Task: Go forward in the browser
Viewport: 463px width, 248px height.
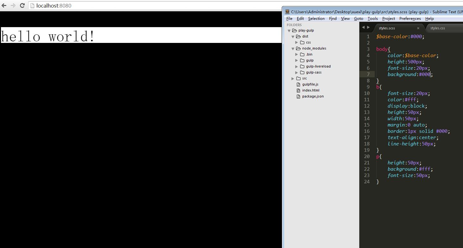Action: click(13, 5)
